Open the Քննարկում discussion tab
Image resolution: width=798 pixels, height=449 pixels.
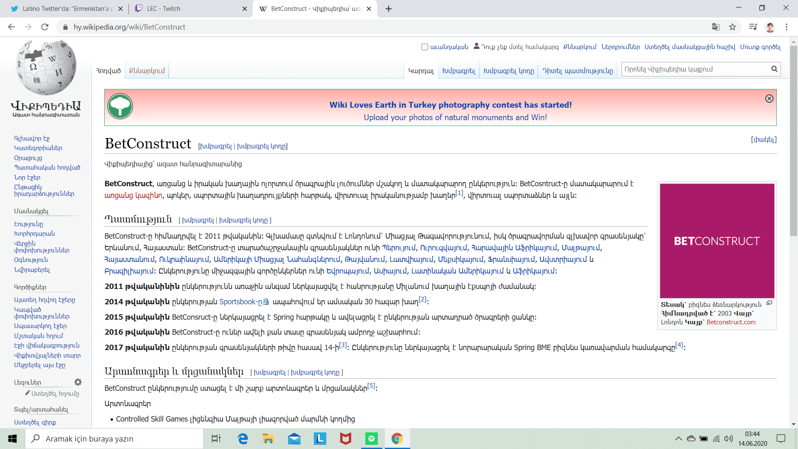[x=147, y=71]
